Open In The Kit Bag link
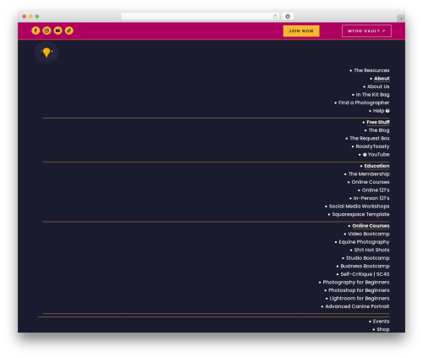 click(x=372, y=95)
